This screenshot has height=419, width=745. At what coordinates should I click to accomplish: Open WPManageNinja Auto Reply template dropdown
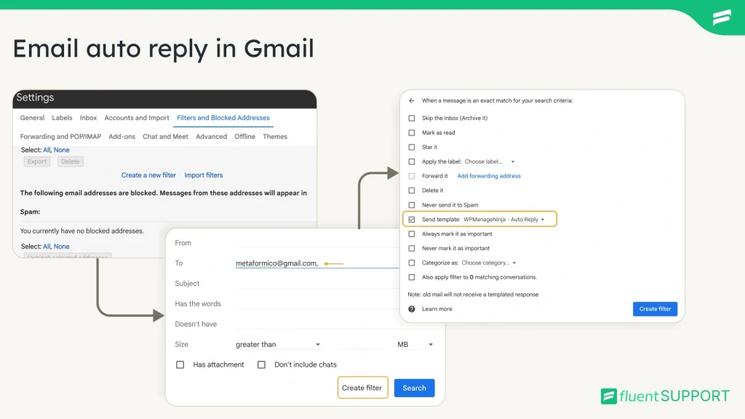[503, 220]
